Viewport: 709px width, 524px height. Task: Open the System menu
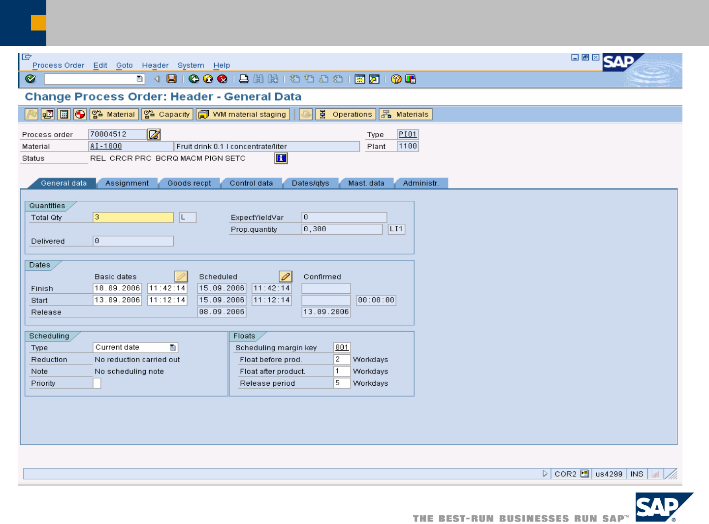[x=191, y=65]
